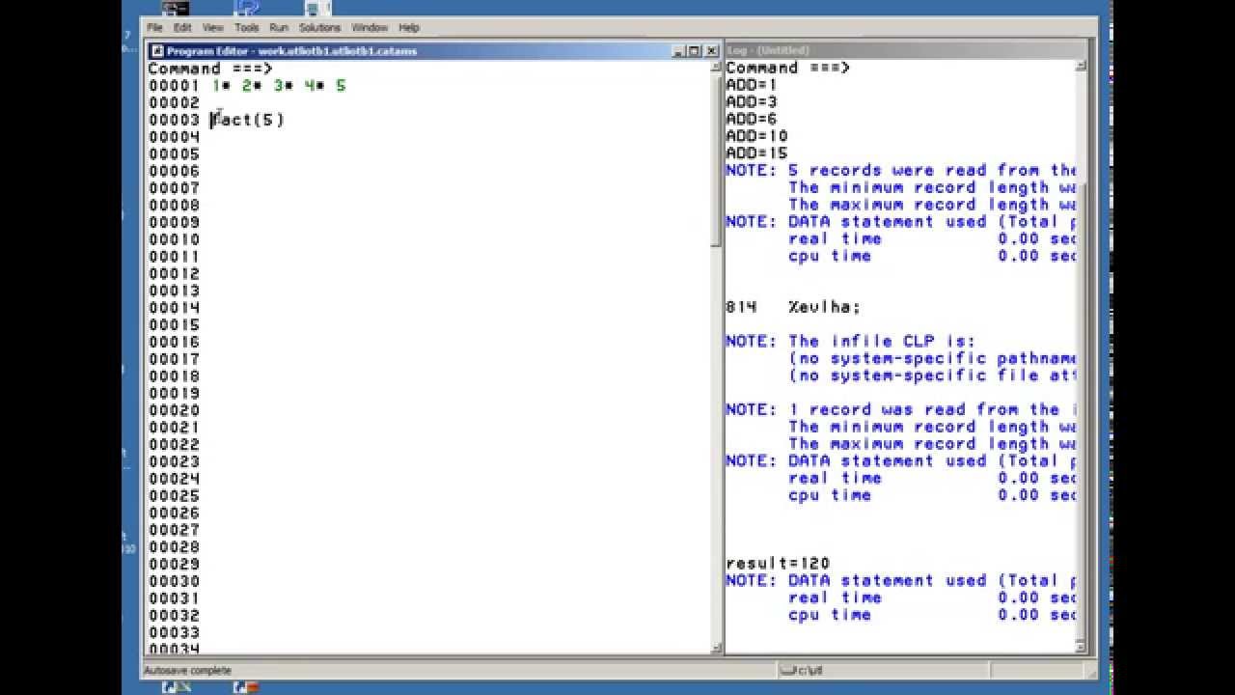The image size is (1235, 695).
Task: Click the Log window scroll-down arrow
Action: [x=1081, y=648]
